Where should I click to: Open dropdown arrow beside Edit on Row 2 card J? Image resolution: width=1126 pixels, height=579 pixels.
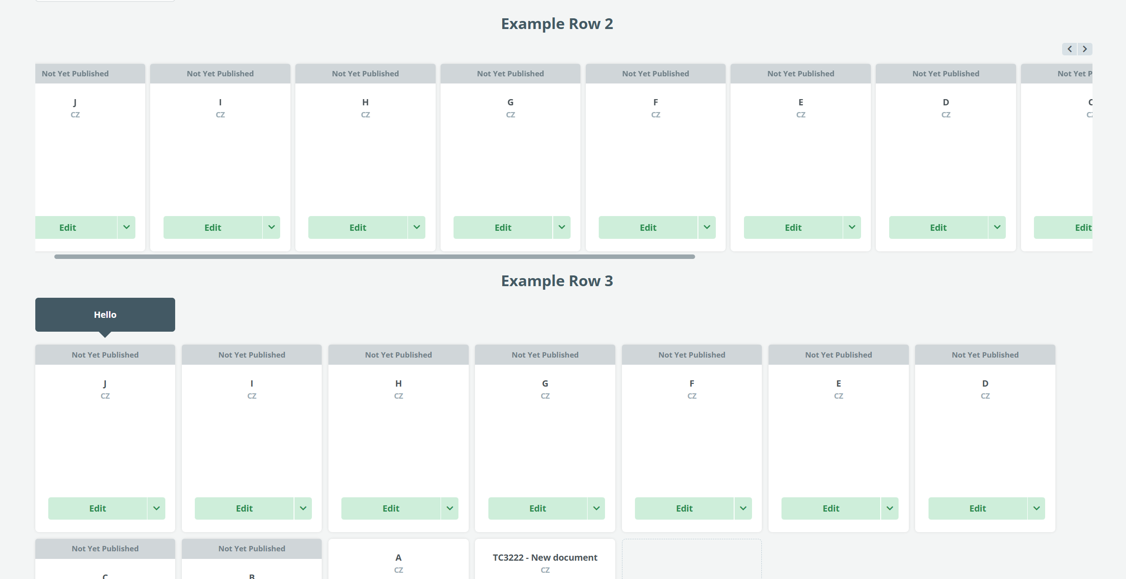pos(126,227)
